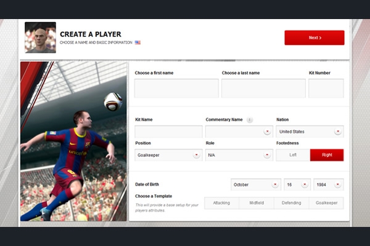Open the Nation dropdown showing United States
Image resolution: width=370 pixels, height=246 pixels.
point(310,132)
